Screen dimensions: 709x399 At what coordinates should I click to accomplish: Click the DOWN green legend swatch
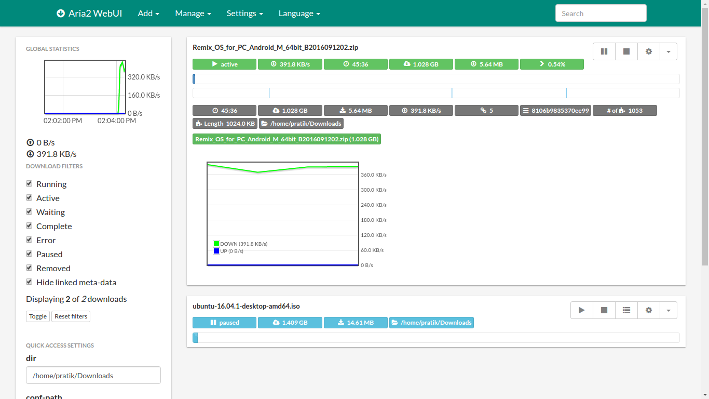(216, 244)
